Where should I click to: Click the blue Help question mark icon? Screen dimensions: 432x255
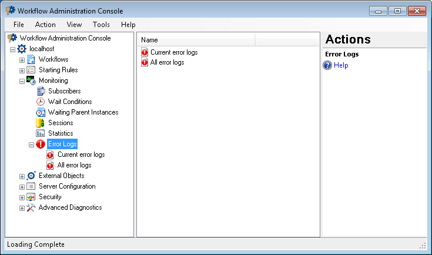[327, 65]
